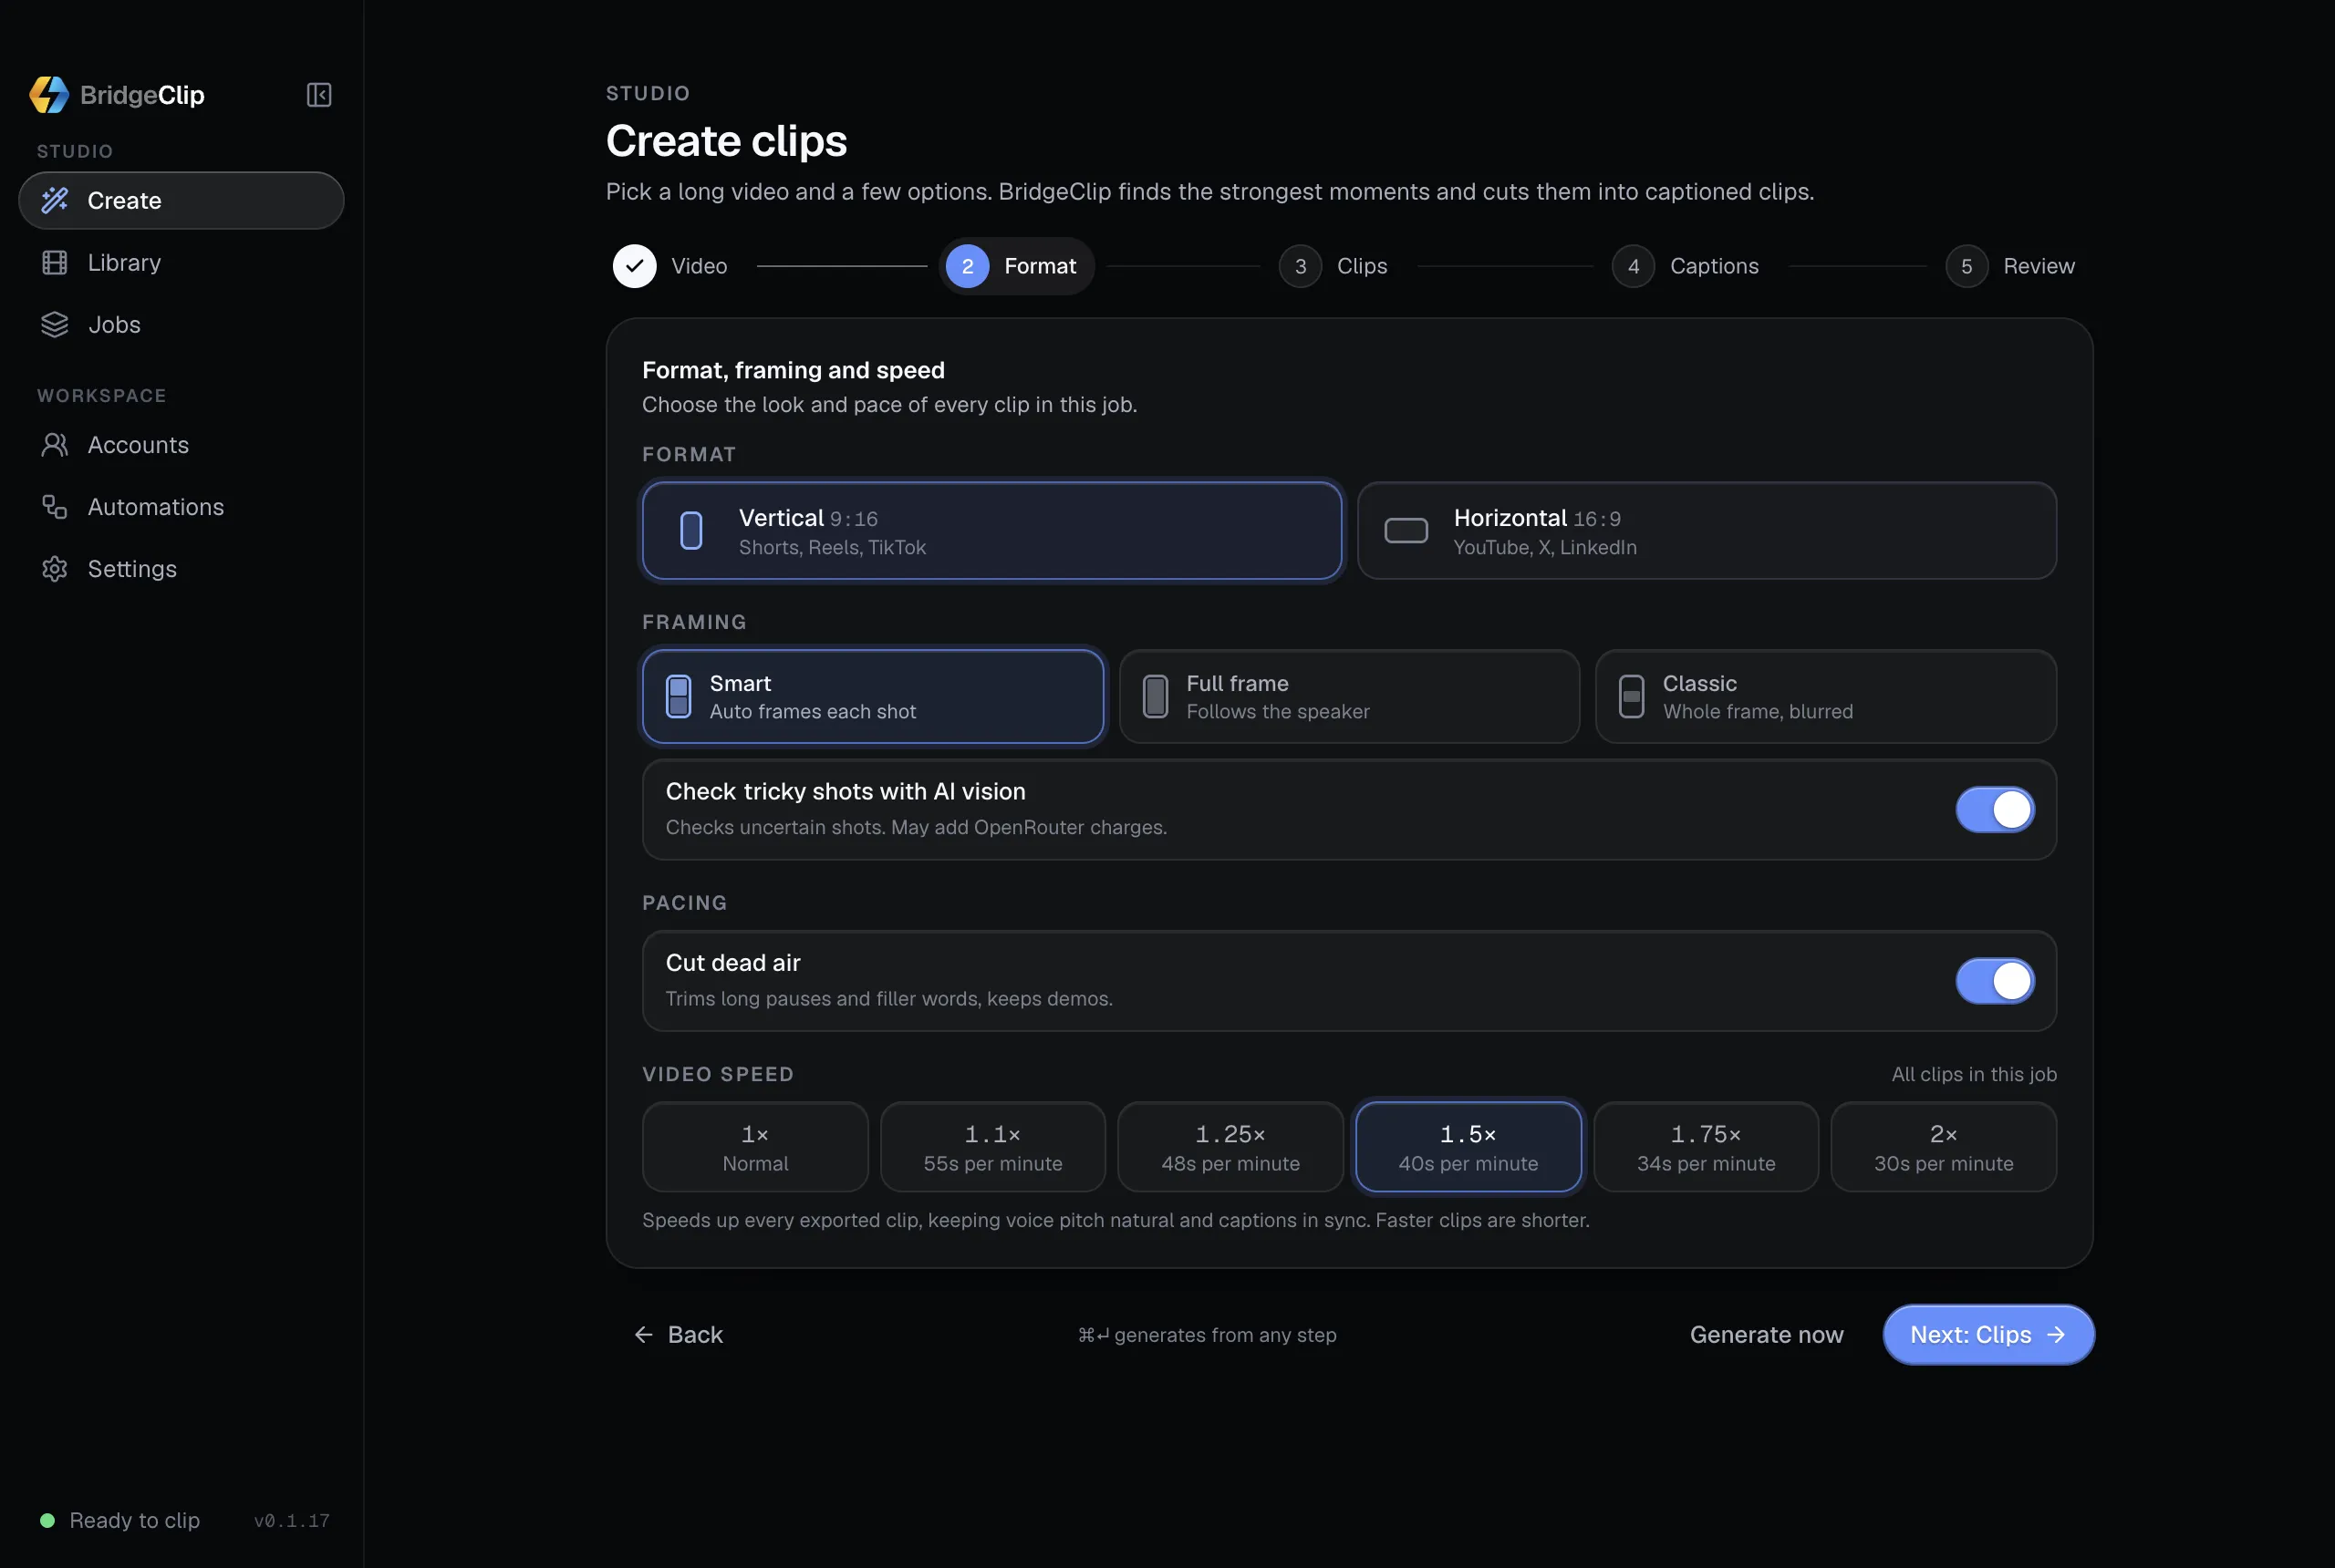Click Generate now
This screenshot has width=2335, height=1568.
[x=1766, y=1335]
